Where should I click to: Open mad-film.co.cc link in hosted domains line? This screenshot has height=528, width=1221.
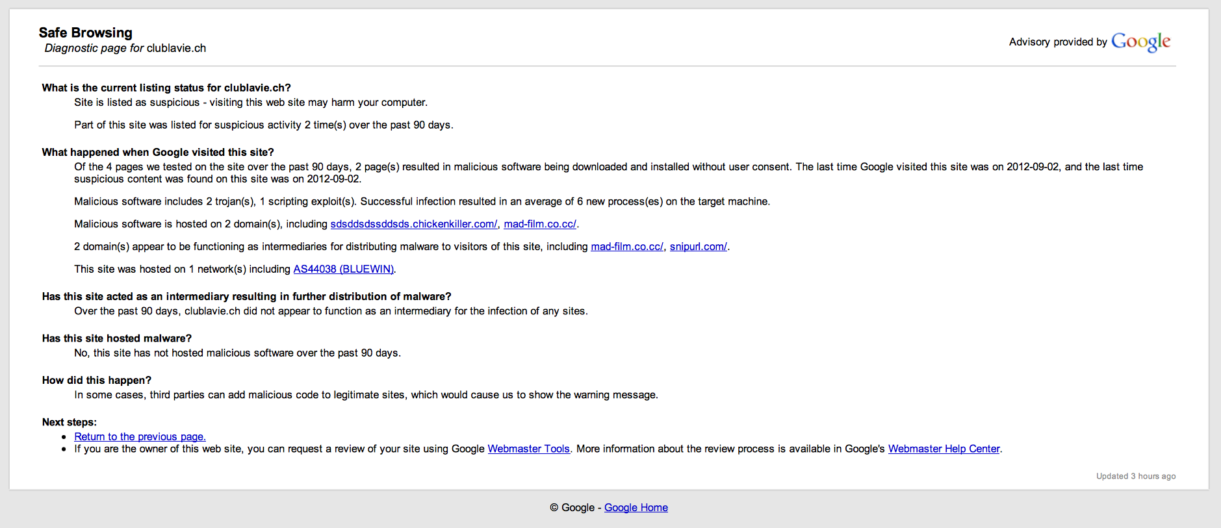pos(539,224)
